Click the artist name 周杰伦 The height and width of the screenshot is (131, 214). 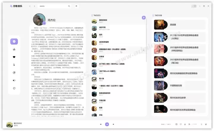[51, 20]
